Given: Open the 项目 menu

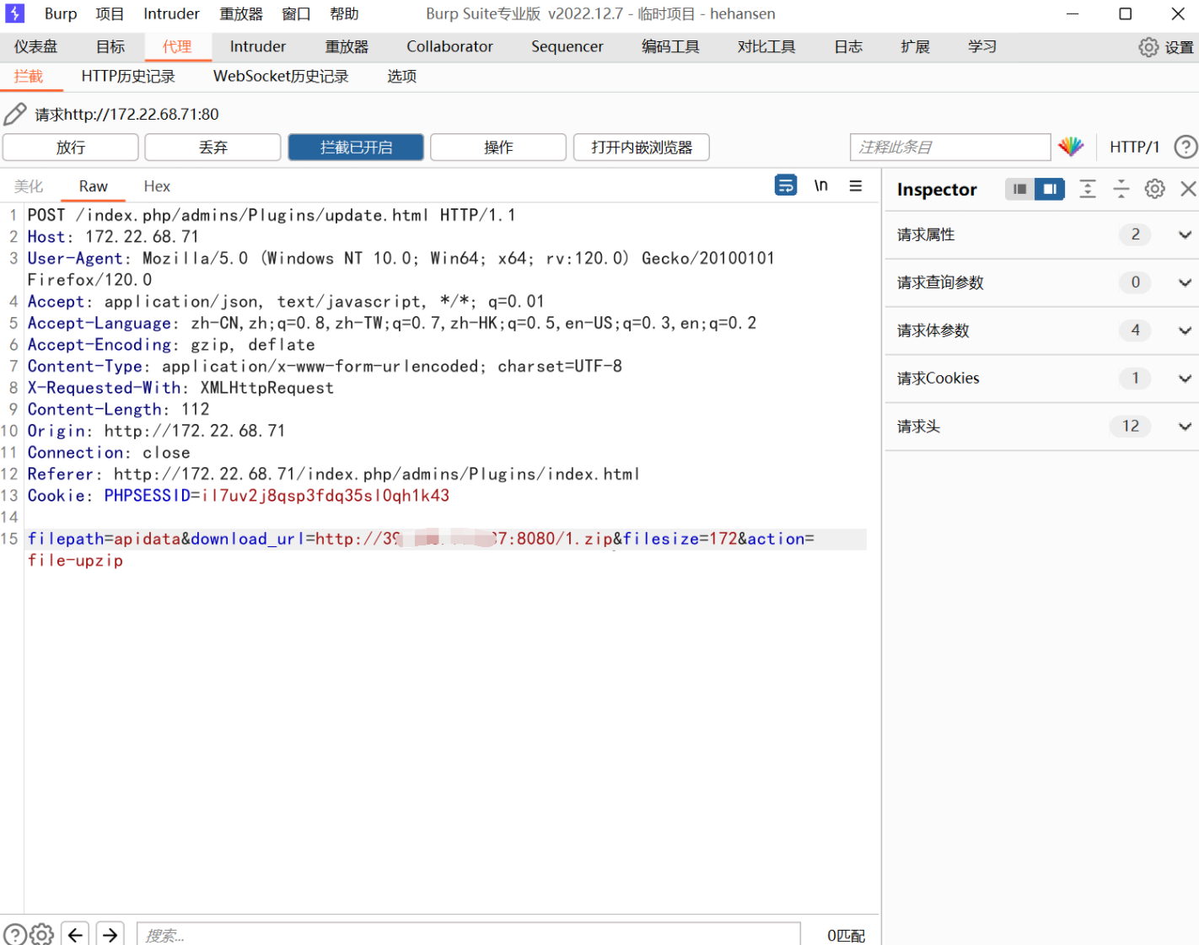Looking at the screenshot, I should pos(110,13).
